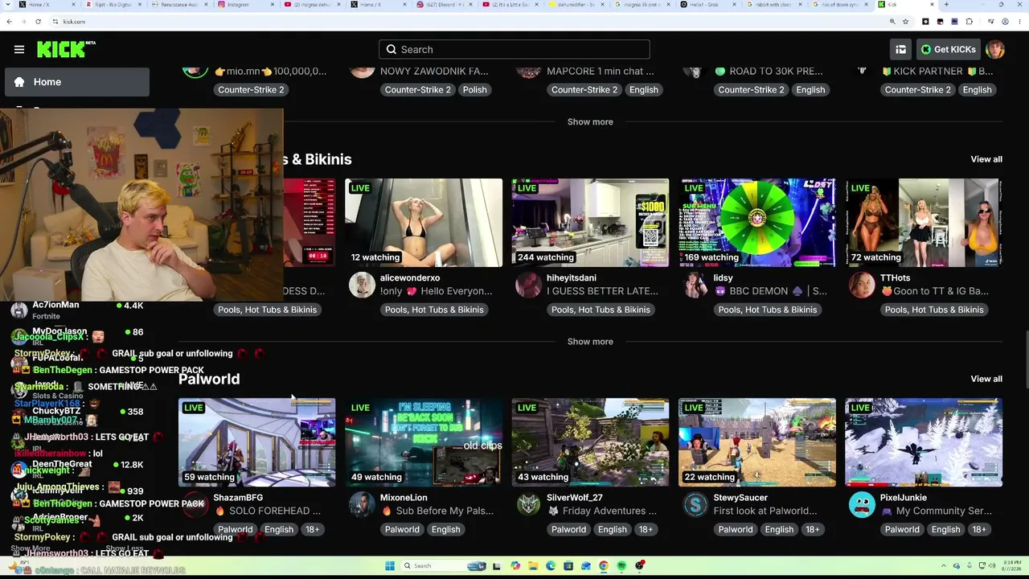Open ShazamBFG Palworld stream thumbnail

pos(257,442)
